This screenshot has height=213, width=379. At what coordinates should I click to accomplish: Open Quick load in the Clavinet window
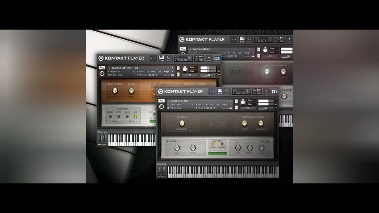[x=169, y=58]
